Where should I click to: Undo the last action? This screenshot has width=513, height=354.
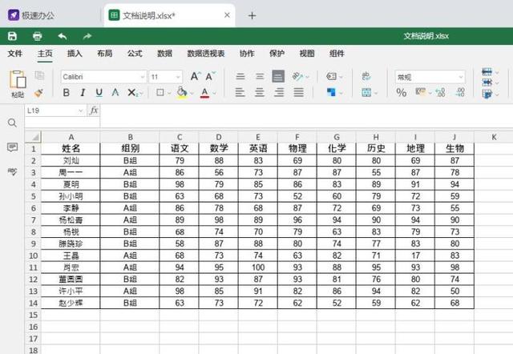[63, 36]
